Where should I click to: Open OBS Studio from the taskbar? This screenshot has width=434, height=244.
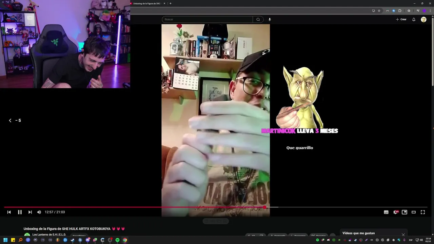click(x=110, y=240)
